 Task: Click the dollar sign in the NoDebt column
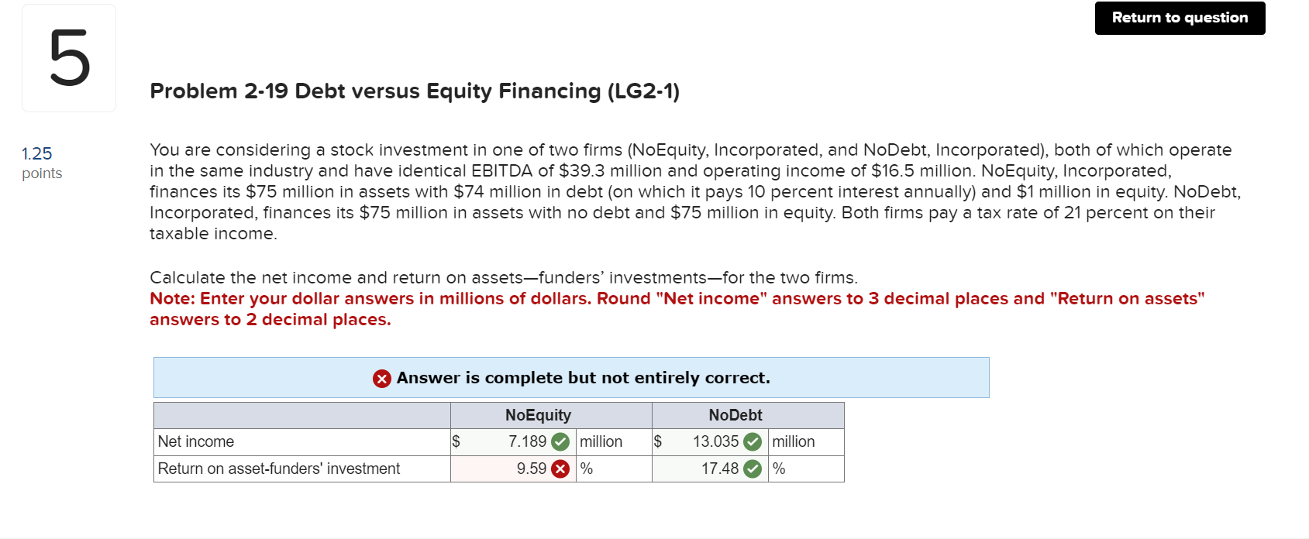pyautogui.click(x=657, y=441)
